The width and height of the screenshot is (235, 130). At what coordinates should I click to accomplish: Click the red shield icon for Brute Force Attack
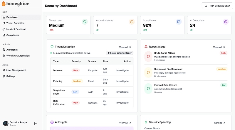tap(148, 56)
